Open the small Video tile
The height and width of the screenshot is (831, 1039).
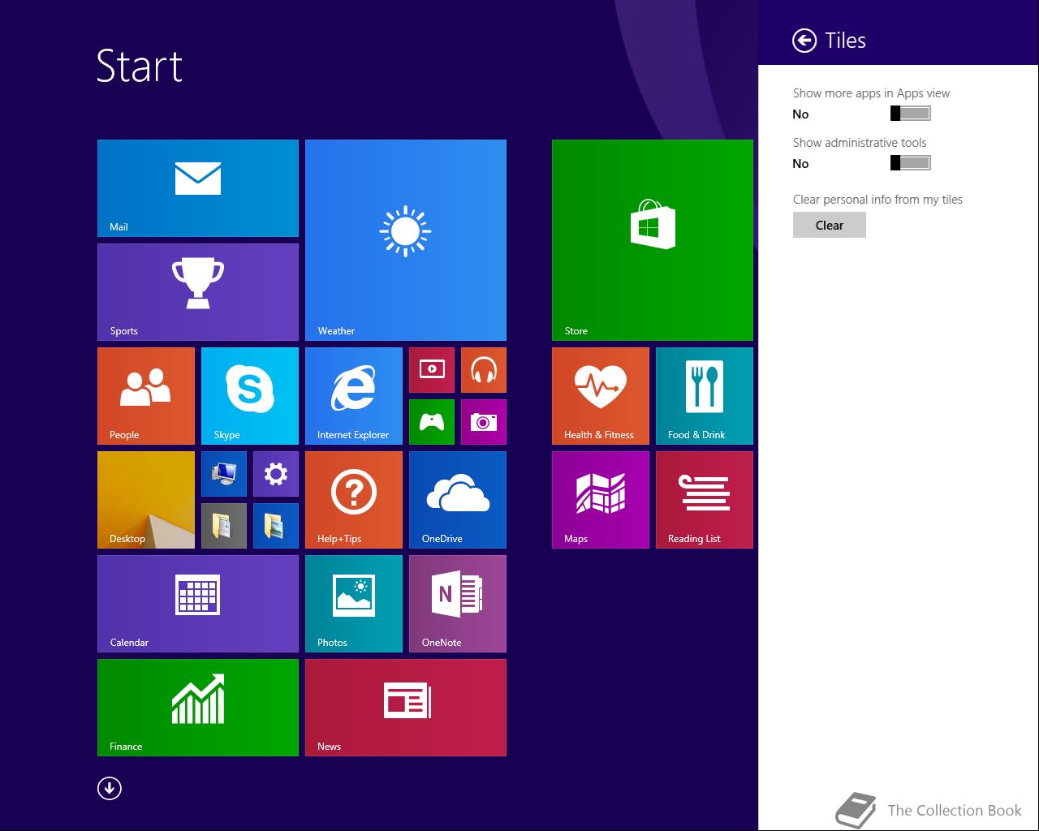[432, 370]
